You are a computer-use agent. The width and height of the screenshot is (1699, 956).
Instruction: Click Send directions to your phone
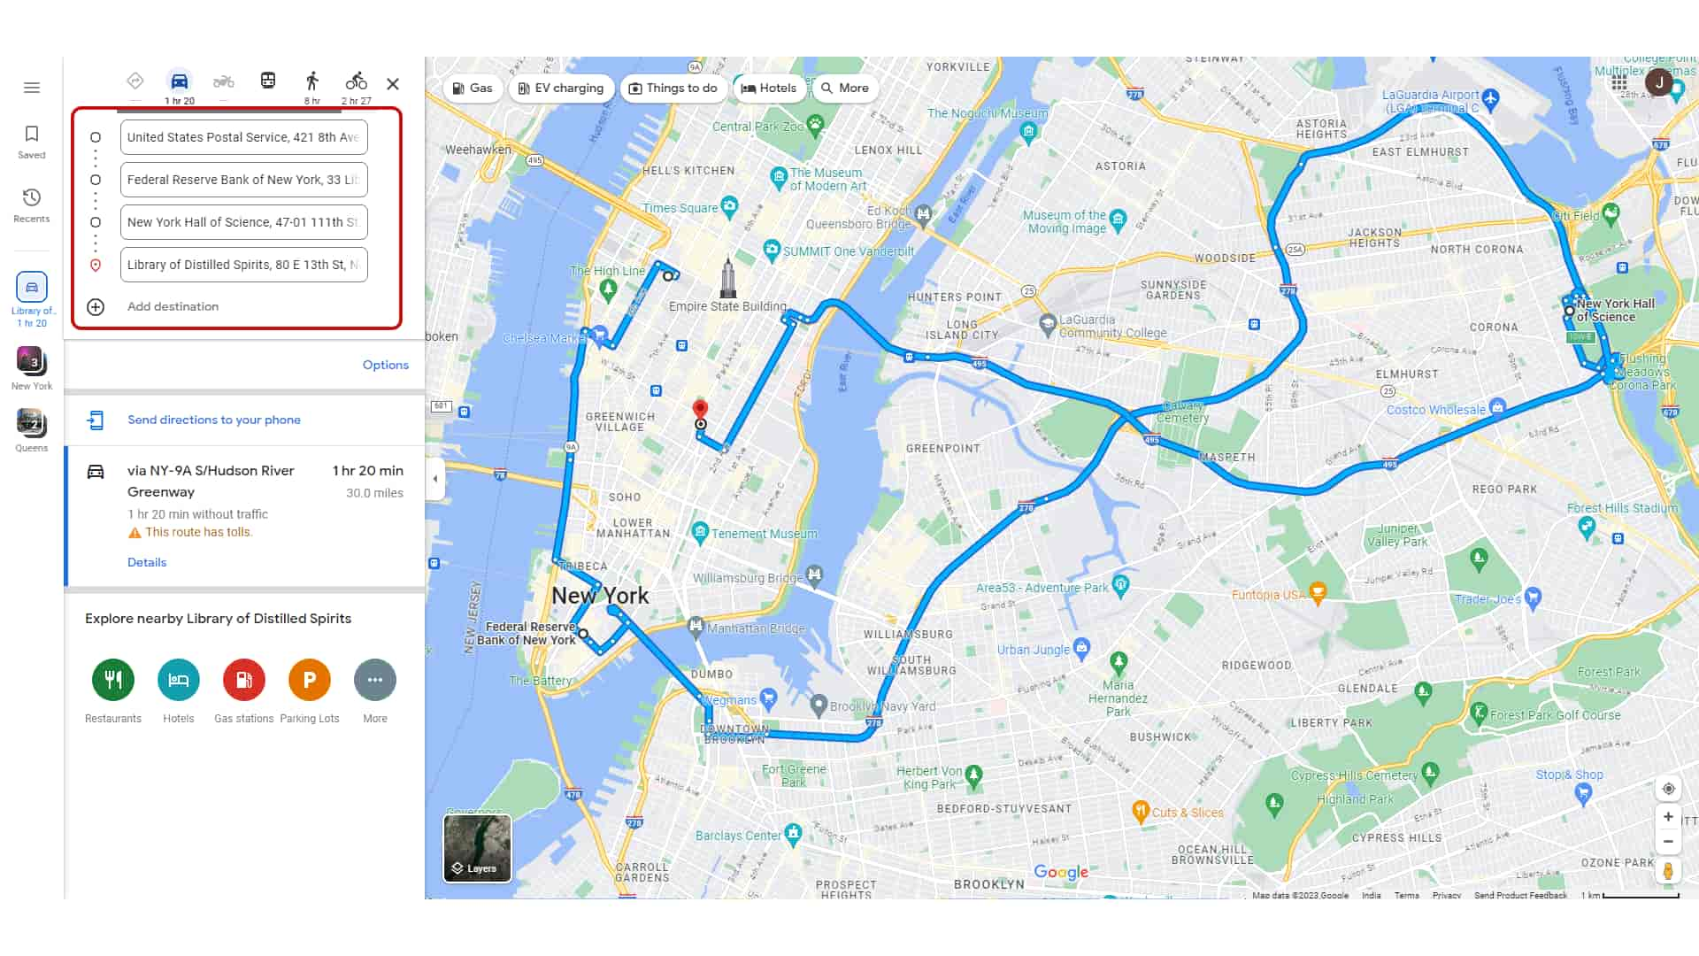click(213, 419)
